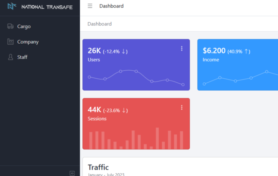Screen dimensions: 278x176
Task: Click the Users line chart
Action: 136,78
